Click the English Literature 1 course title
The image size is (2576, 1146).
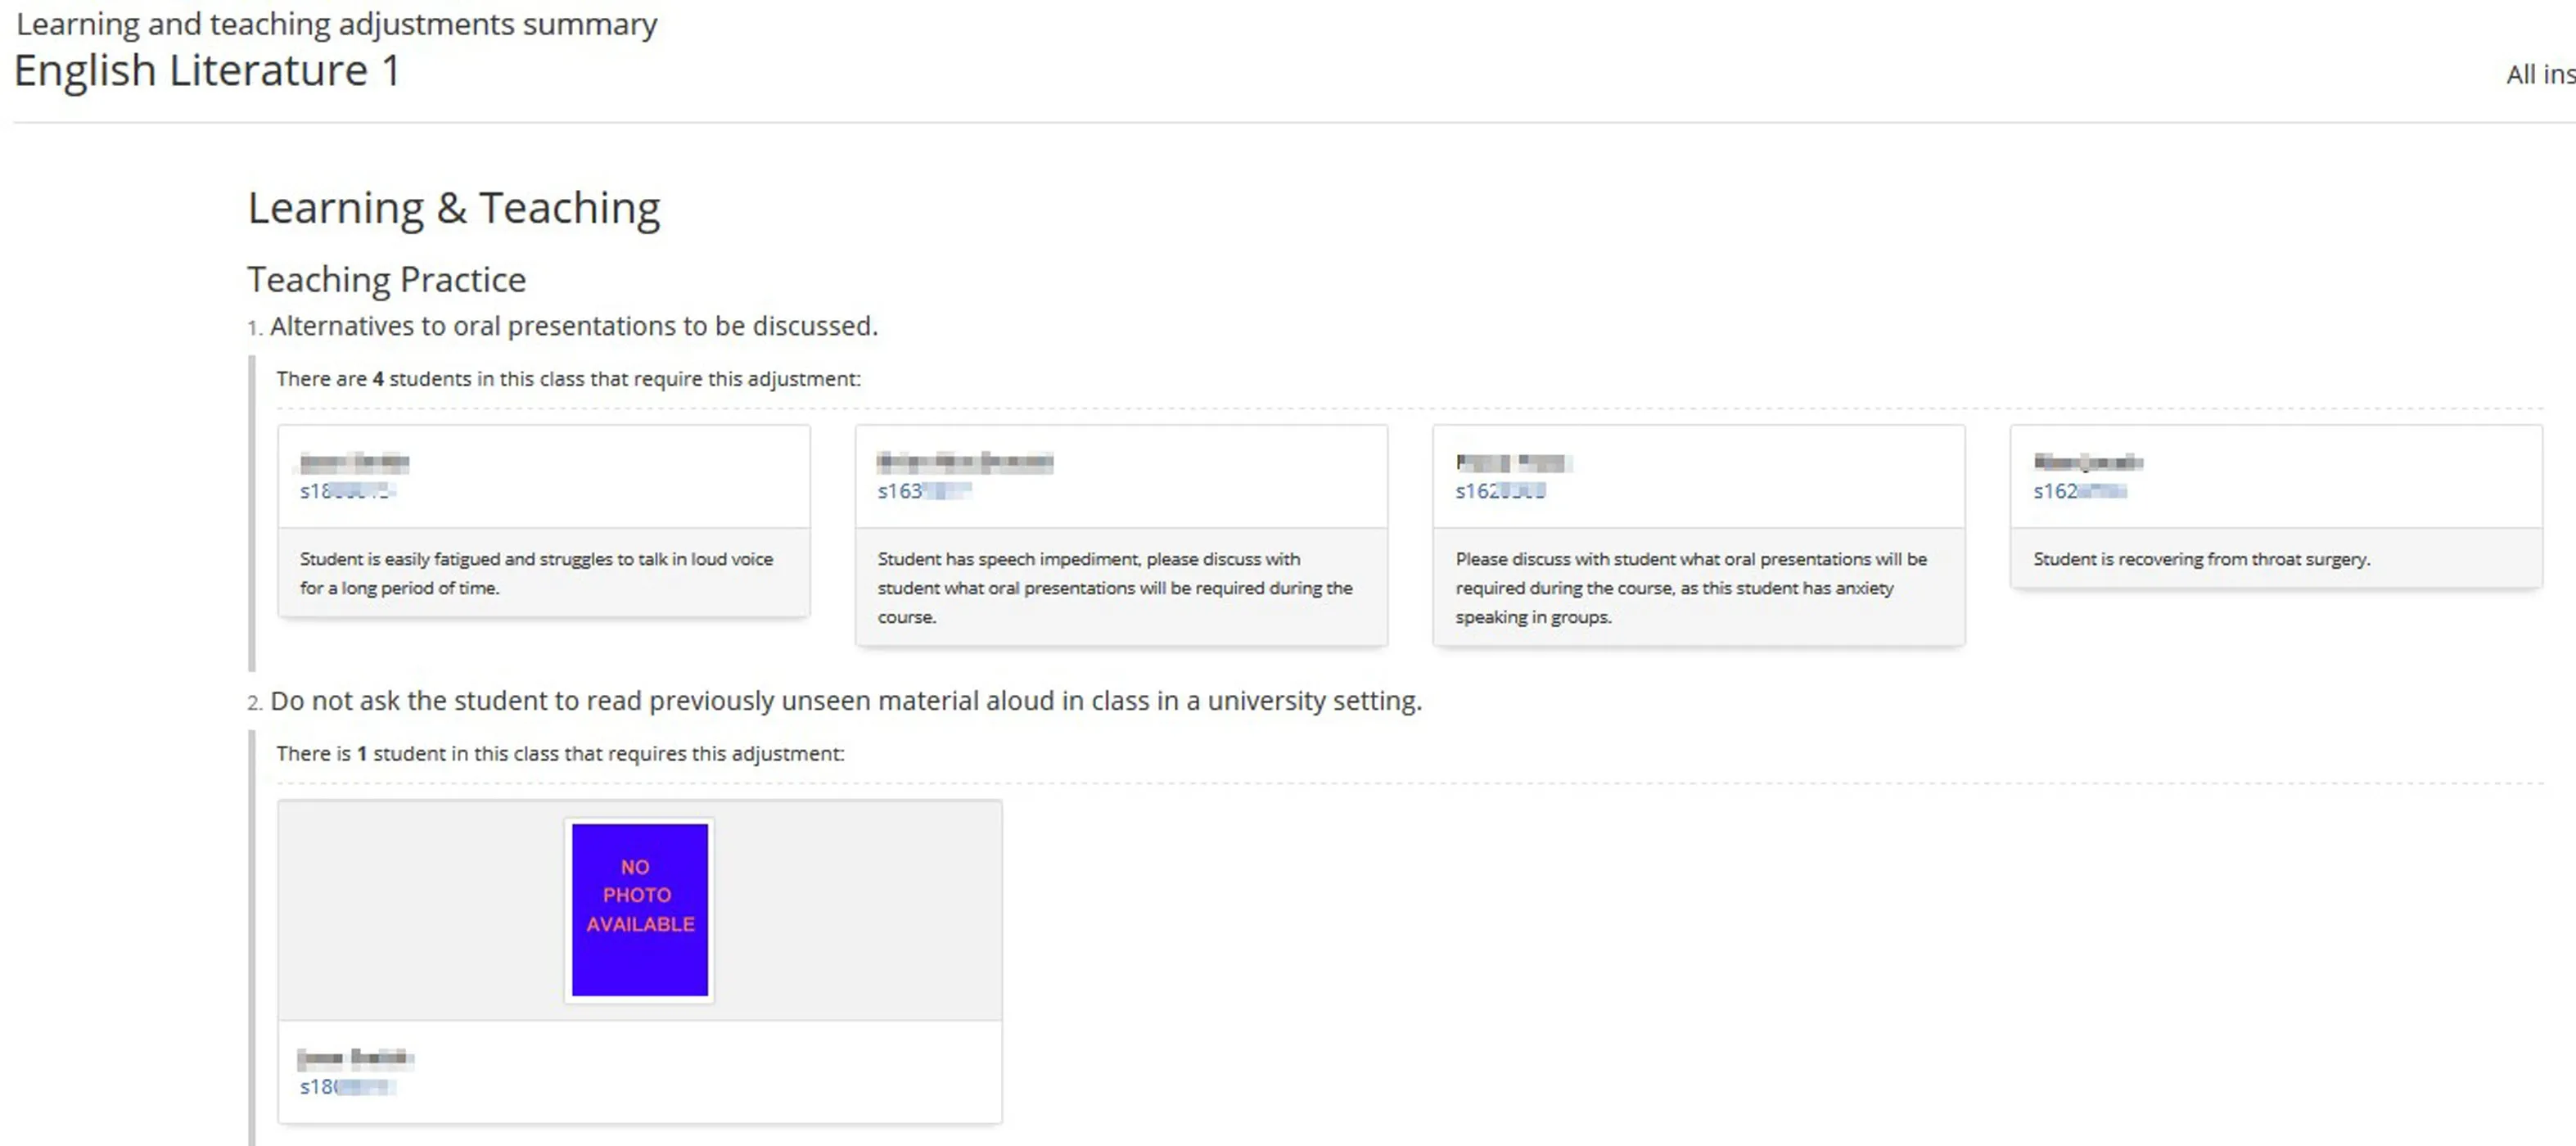(207, 71)
